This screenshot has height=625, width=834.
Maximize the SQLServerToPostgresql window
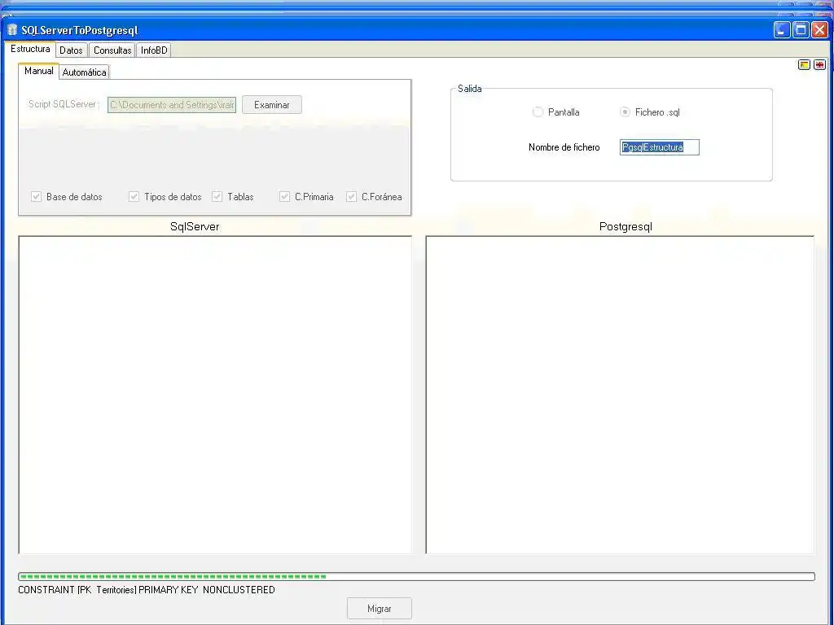pyautogui.click(x=801, y=30)
